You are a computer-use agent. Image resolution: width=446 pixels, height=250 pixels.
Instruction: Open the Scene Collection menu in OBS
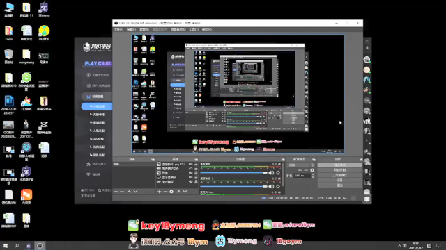pyautogui.click(x=178, y=29)
